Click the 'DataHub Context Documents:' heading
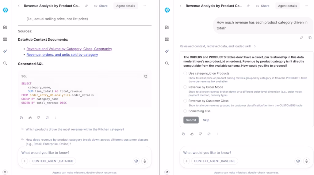 (x=43, y=39)
